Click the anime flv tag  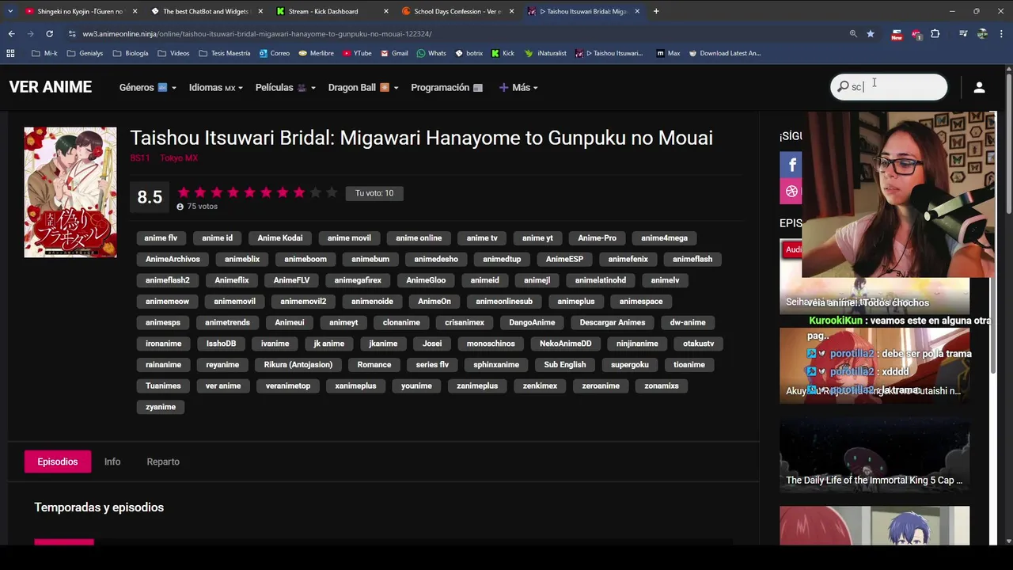click(x=161, y=237)
